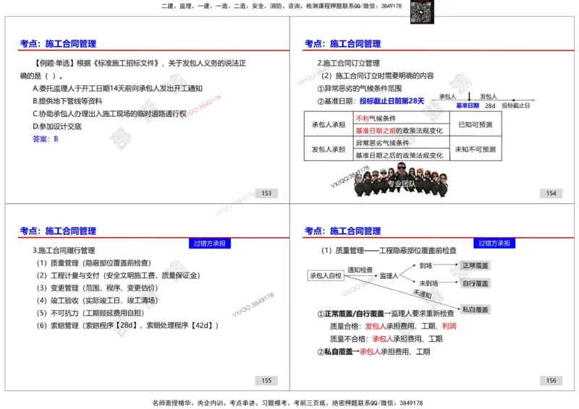
Task: Click item (4) 竣工验收
Action: pyautogui.click(x=98, y=301)
